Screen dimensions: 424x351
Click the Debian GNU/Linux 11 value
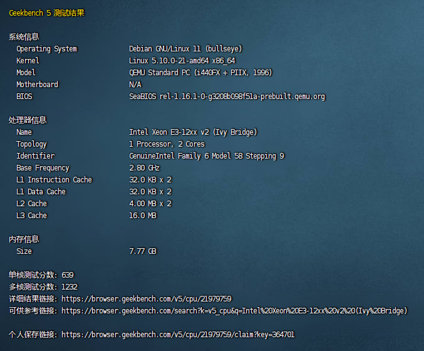pyautogui.click(x=185, y=49)
